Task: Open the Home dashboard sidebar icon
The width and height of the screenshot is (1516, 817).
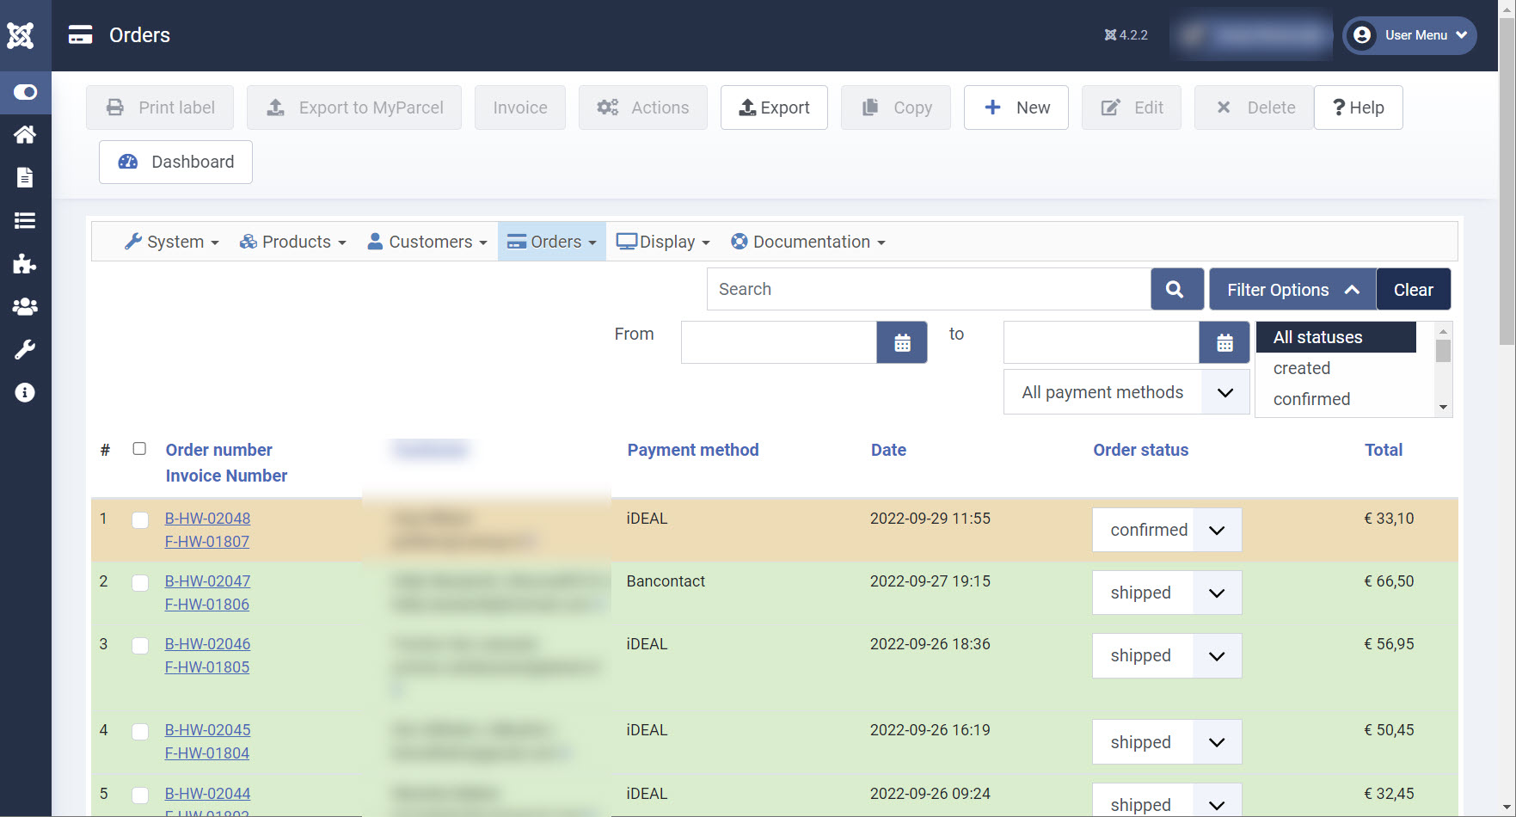Action: [x=25, y=135]
